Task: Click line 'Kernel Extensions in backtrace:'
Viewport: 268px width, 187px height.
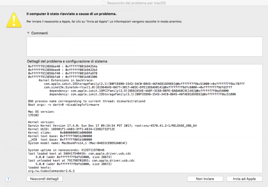Action: click(x=66, y=80)
